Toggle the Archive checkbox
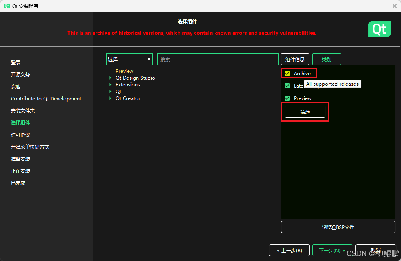Image resolution: width=401 pixels, height=261 pixels. tap(287, 73)
